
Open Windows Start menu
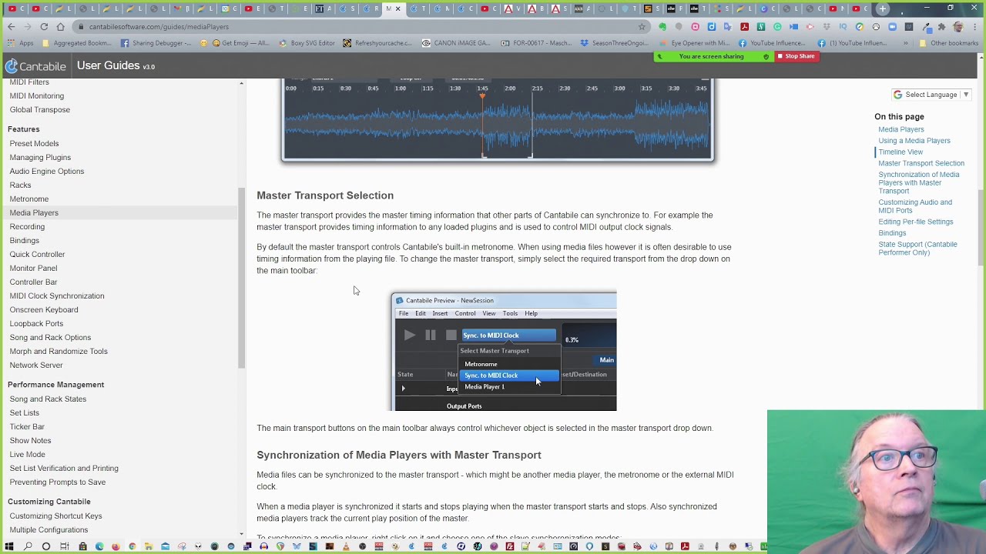pos(10,546)
